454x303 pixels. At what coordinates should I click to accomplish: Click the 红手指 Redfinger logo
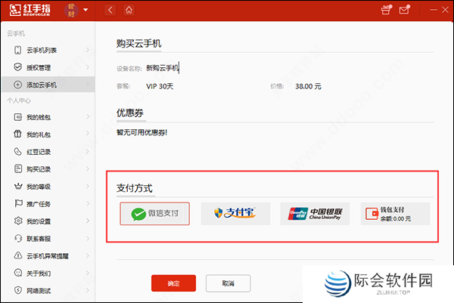(30, 10)
